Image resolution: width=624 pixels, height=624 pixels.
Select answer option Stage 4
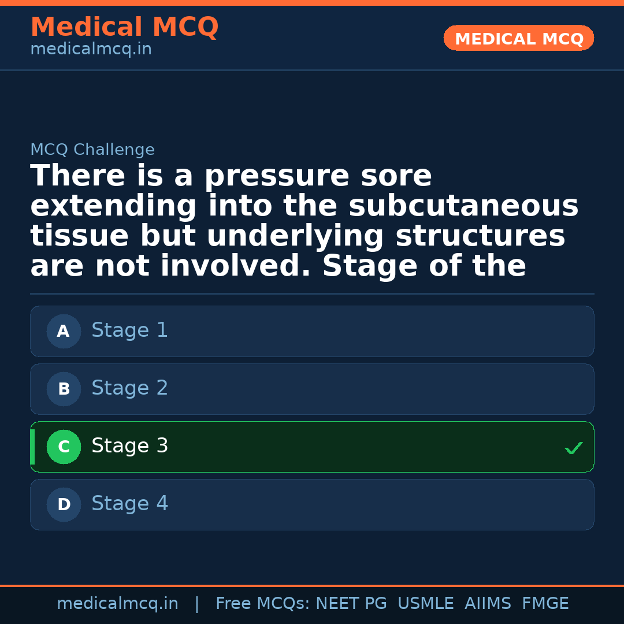tap(312, 504)
